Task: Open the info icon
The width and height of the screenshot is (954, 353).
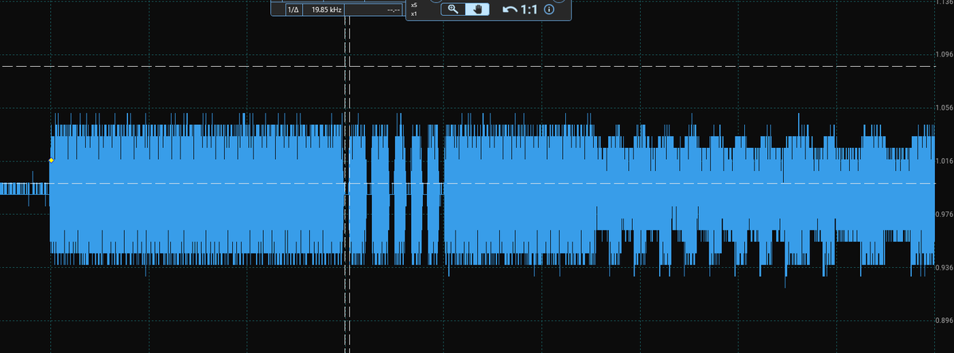Action: [x=549, y=10]
